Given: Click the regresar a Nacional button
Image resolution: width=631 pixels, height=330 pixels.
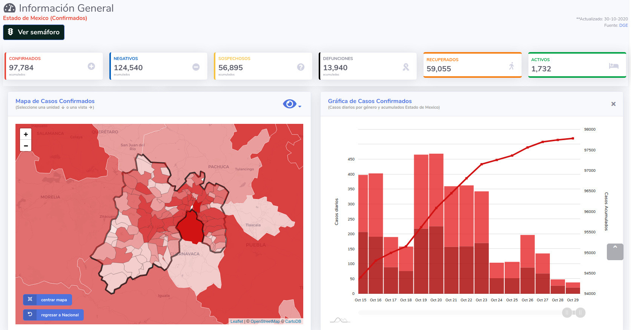Looking at the screenshot, I should pyautogui.click(x=53, y=315).
